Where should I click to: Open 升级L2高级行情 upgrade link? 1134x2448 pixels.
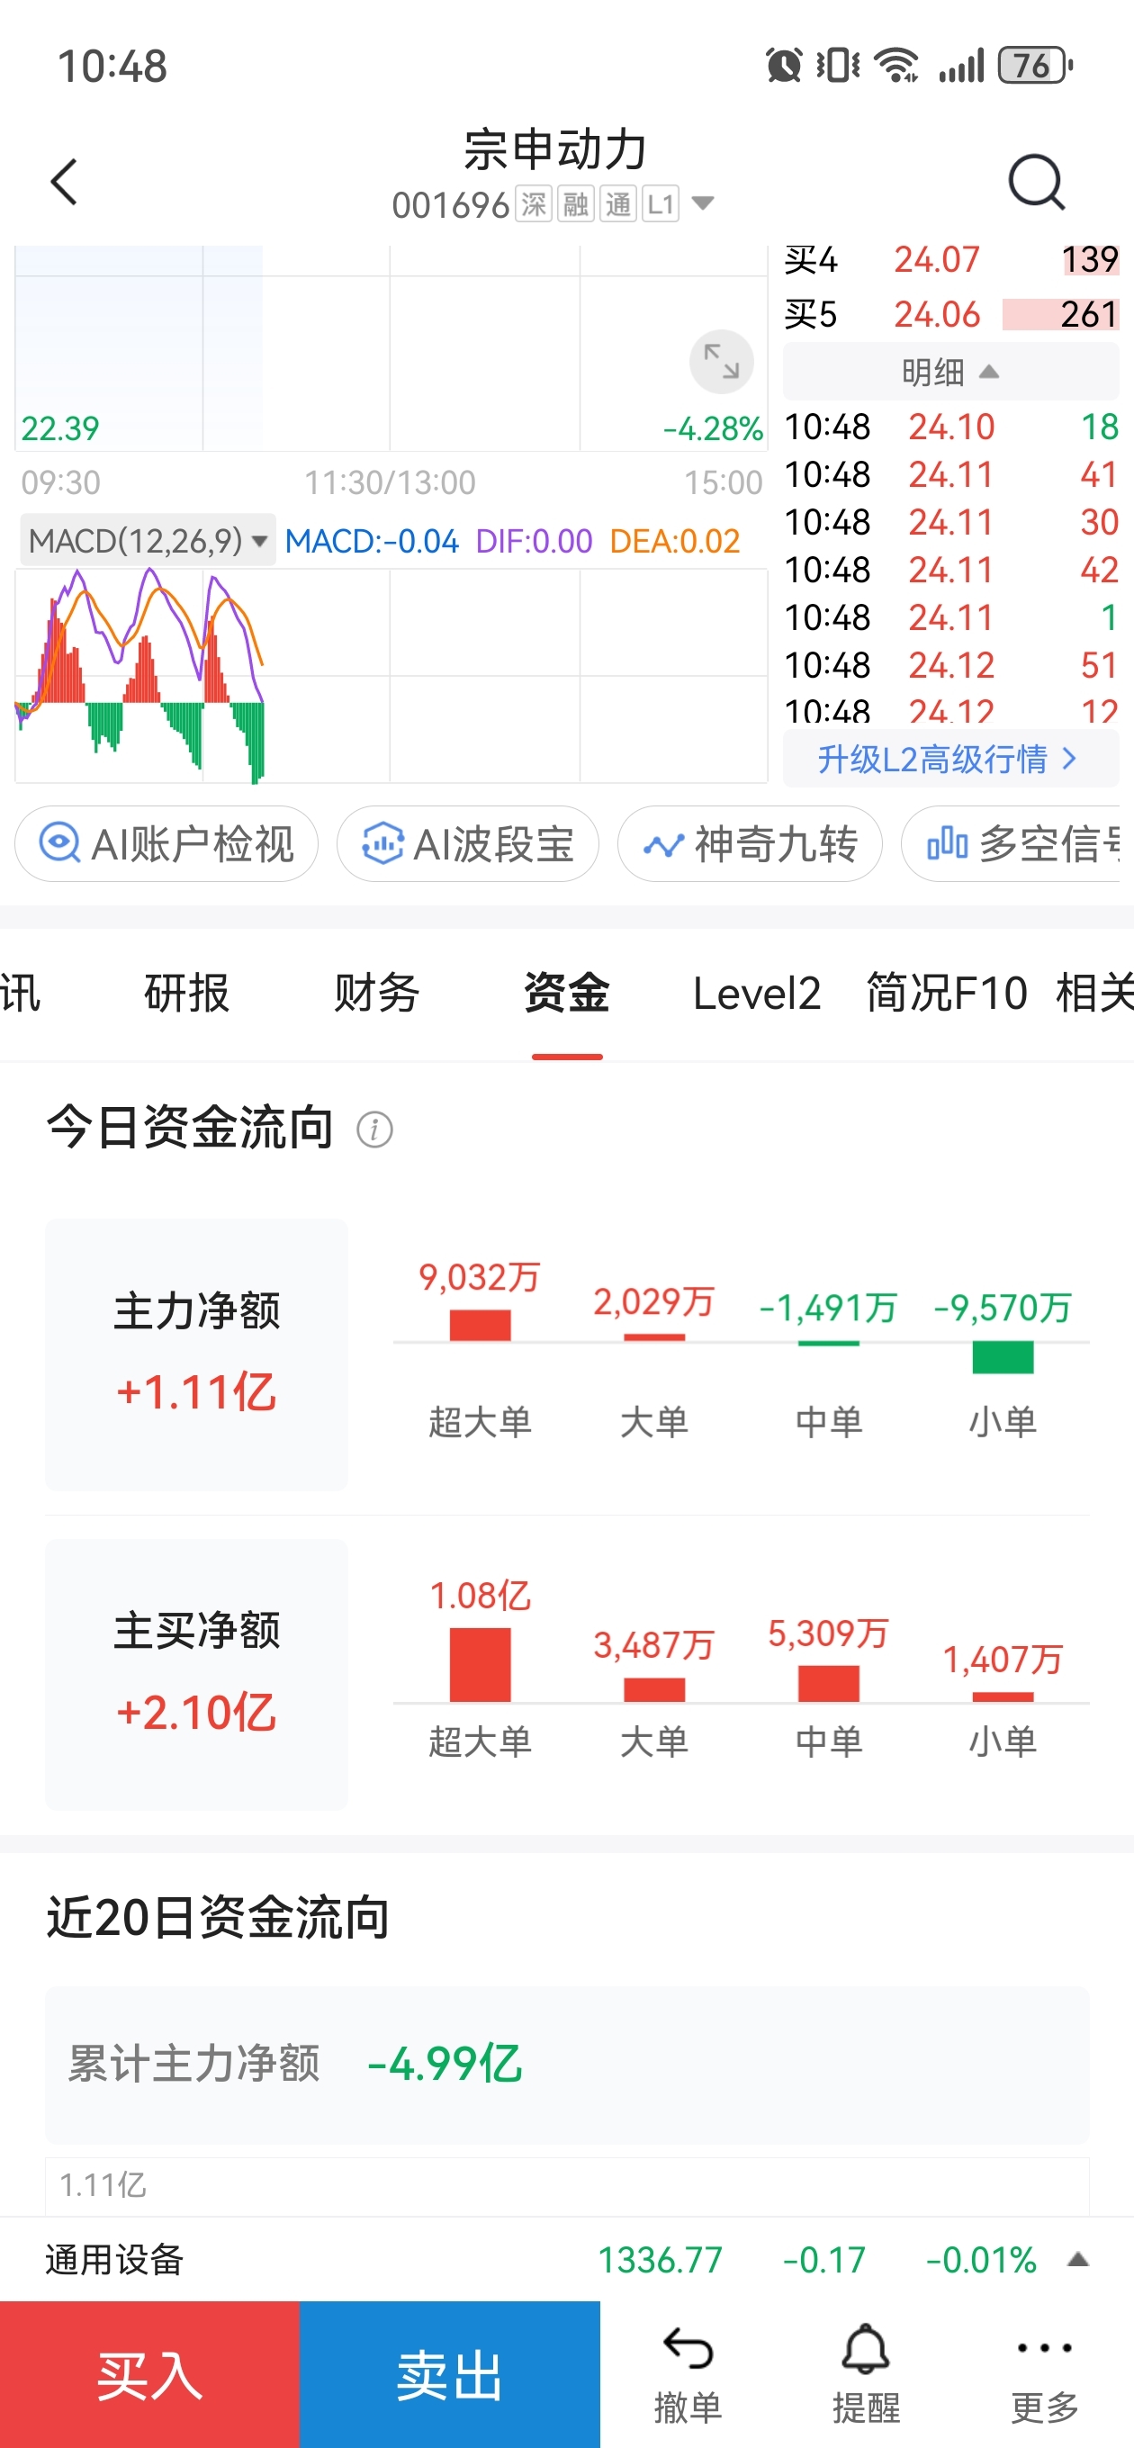click(950, 760)
